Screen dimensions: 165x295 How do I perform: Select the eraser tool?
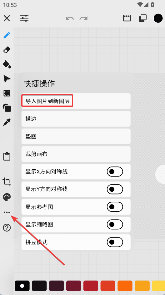[7, 50]
